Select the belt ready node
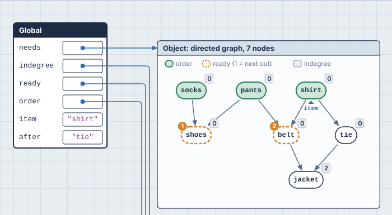The height and width of the screenshot is (215, 392). pyautogui.click(x=286, y=135)
